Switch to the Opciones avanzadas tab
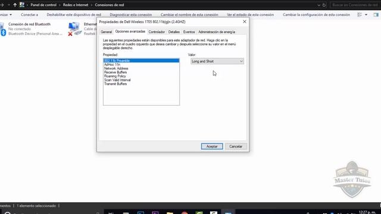The image size is (381, 214). point(130,32)
